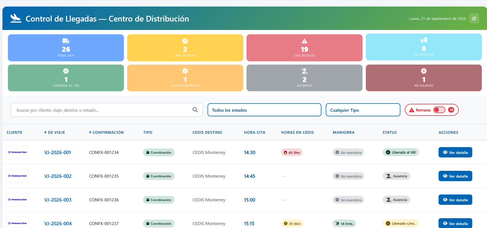
Task: Click Sin maniobra badge for VJ-2026-003
Action: click(x=348, y=200)
